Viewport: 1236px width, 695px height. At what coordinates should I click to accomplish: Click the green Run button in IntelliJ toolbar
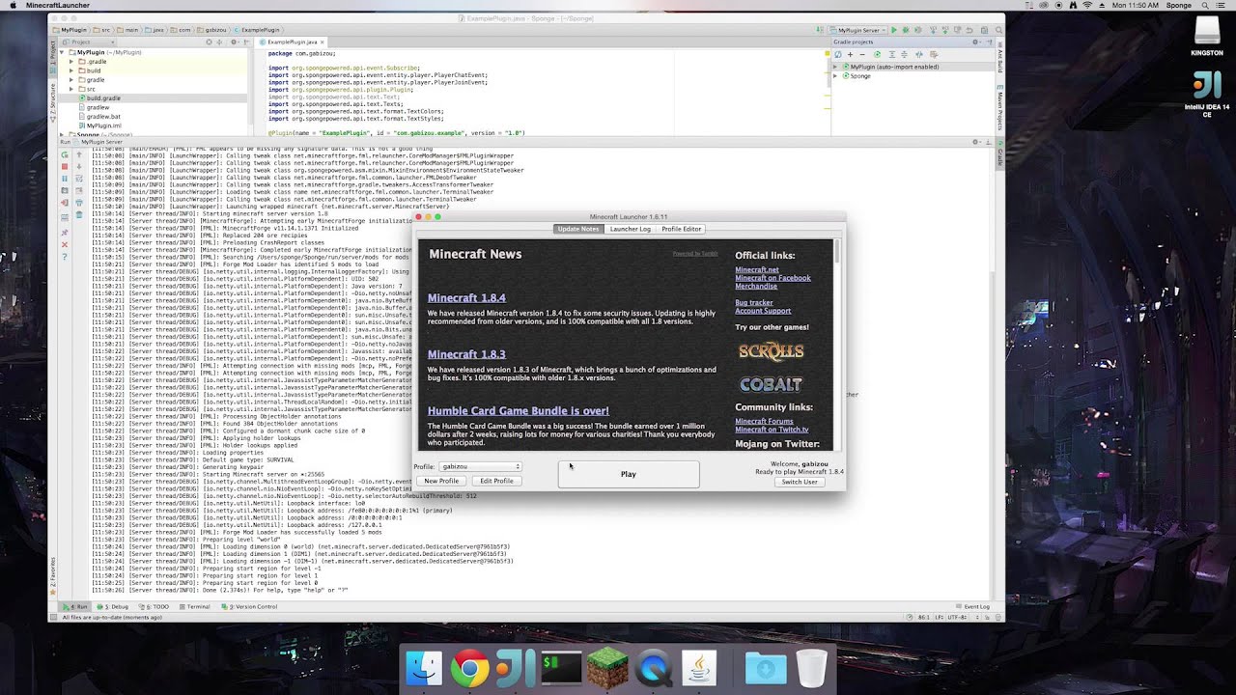[893, 30]
